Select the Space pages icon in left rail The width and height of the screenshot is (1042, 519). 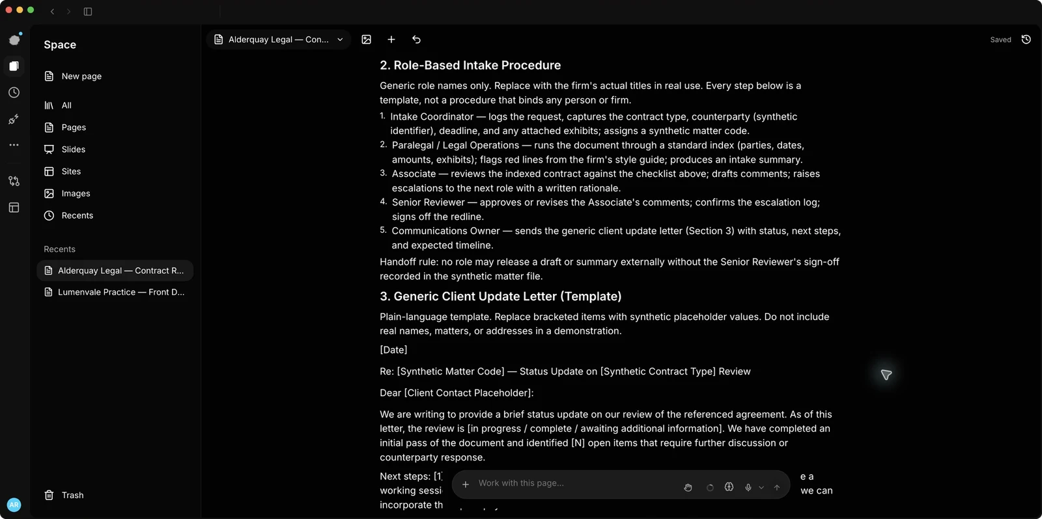click(14, 66)
